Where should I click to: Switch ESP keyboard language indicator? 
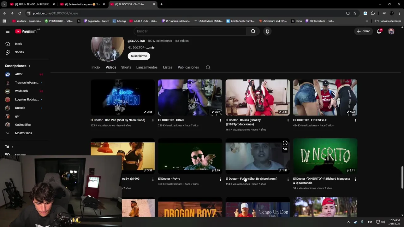(370, 222)
